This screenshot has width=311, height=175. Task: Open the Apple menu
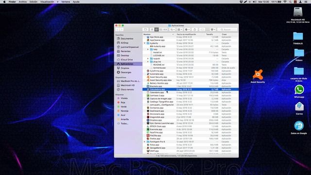[x=4, y=2]
